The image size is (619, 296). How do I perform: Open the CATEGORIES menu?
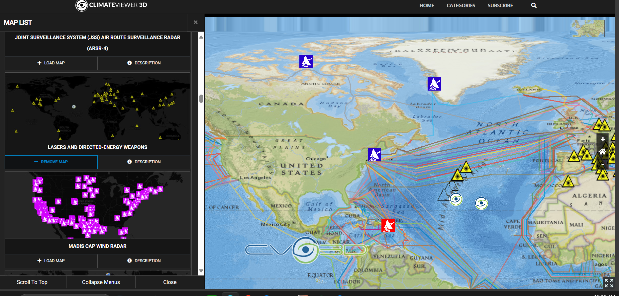(x=461, y=5)
